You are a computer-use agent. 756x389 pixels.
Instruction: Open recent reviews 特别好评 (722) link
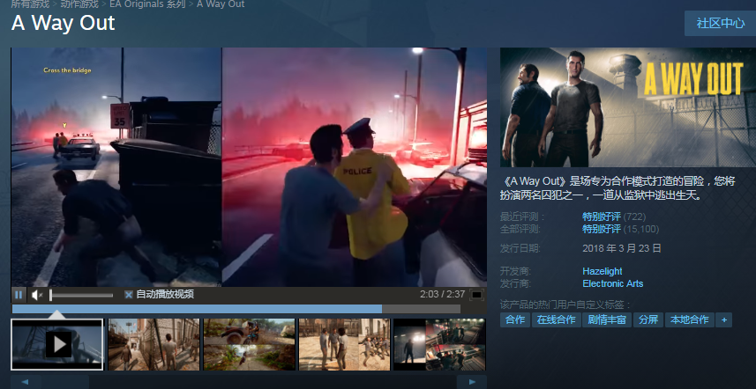614,217
